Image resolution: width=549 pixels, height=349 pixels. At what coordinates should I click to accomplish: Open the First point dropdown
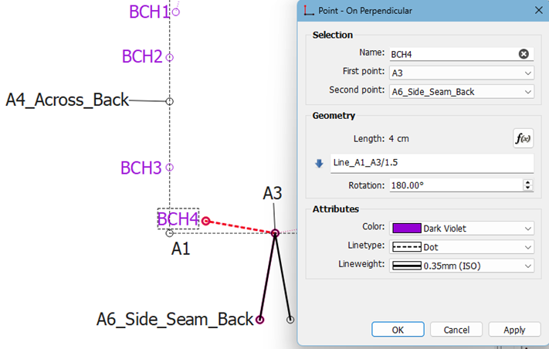click(461, 73)
